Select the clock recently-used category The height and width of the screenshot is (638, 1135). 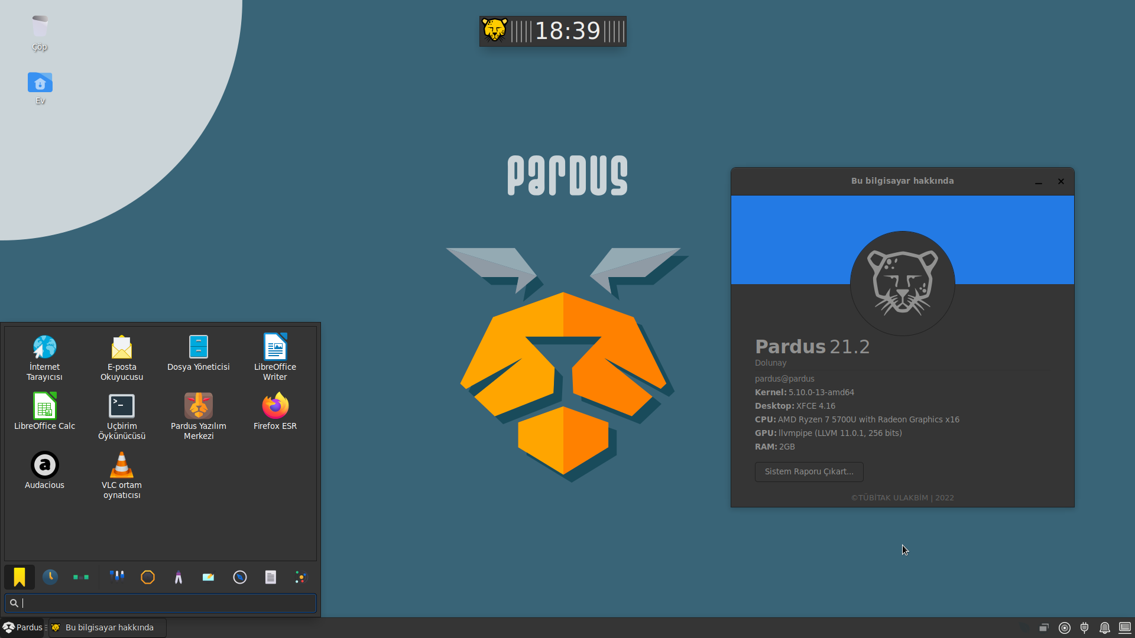coord(50,577)
